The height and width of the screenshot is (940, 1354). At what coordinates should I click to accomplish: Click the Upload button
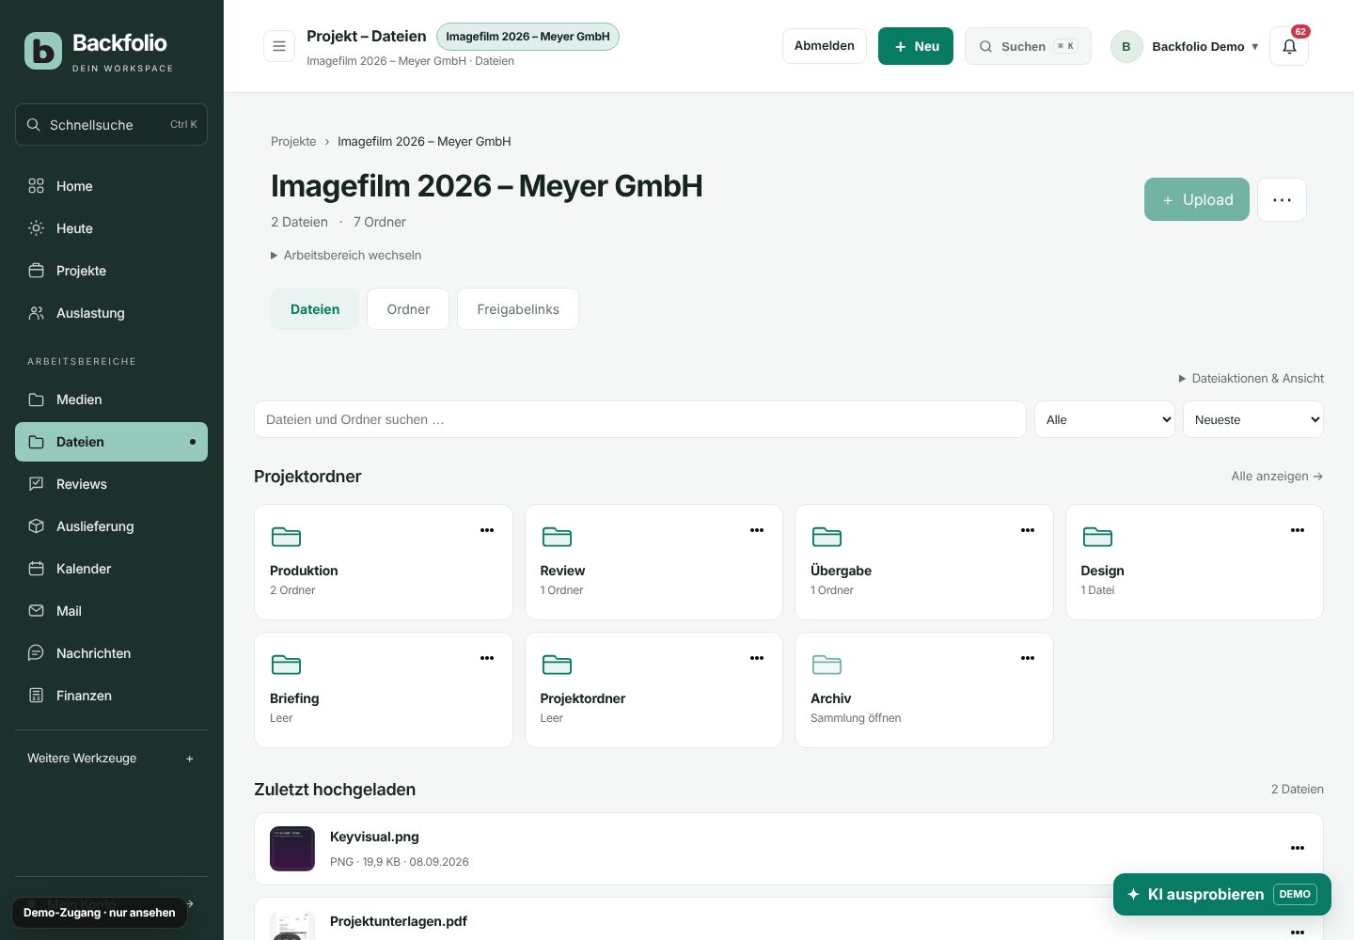(x=1197, y=199)
